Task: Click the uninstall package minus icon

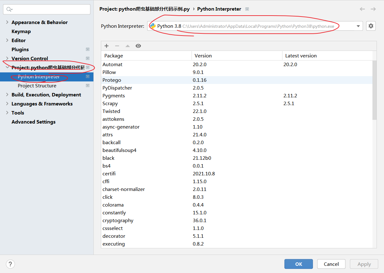Action: [x=117, y=46]
